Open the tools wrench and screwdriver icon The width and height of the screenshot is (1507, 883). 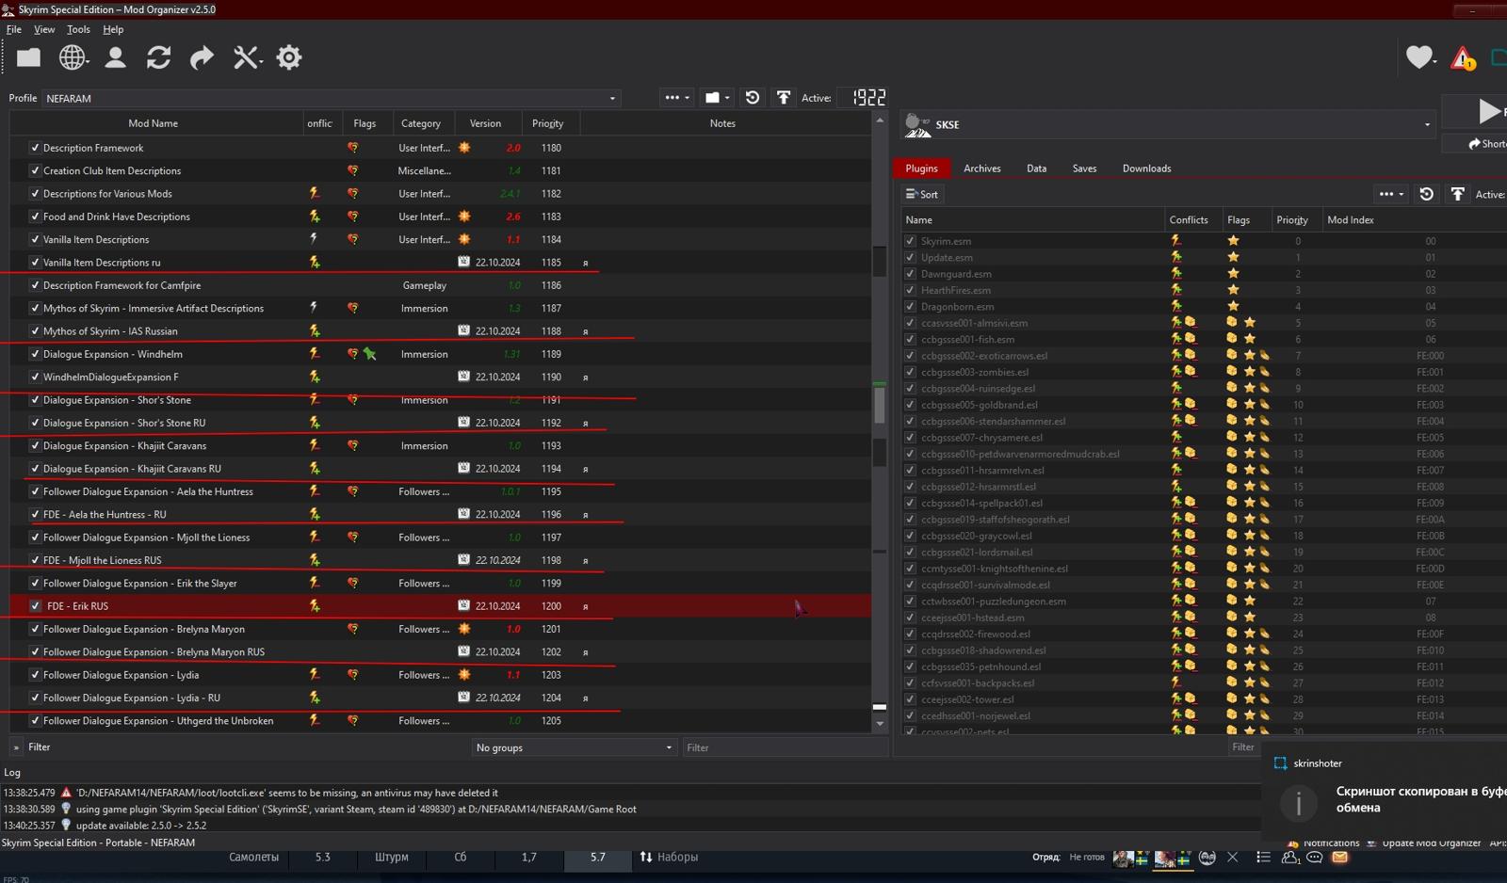tap(246, 57)
